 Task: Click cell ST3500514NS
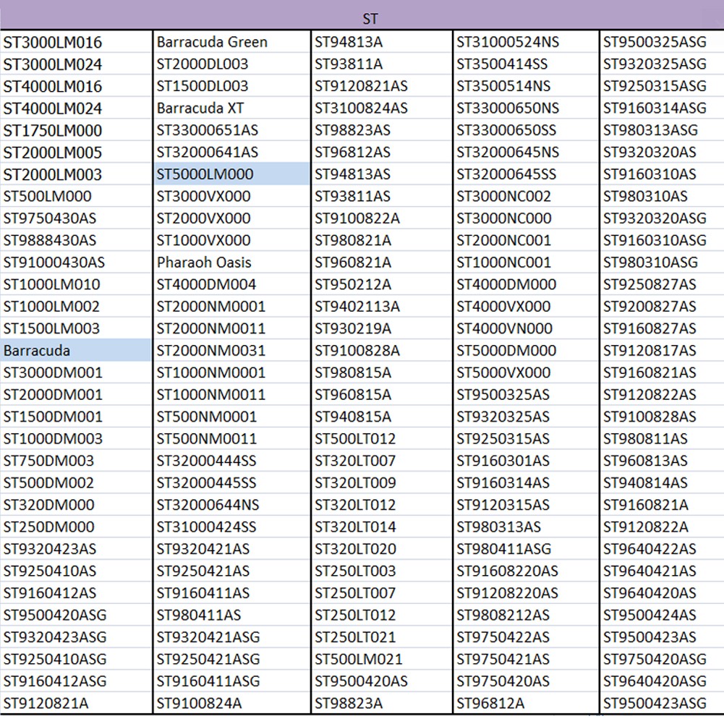click(x=526, y=86)
